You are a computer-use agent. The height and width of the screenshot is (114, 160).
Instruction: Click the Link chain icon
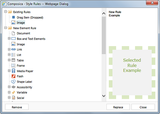coord(13,50)
